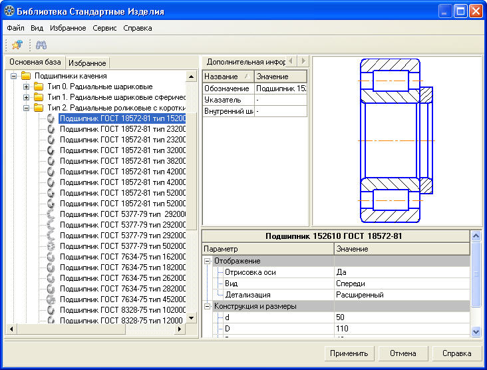
Task: Select Тип 2. Радиальные роликовые folder label
Action: pos(116,108)
